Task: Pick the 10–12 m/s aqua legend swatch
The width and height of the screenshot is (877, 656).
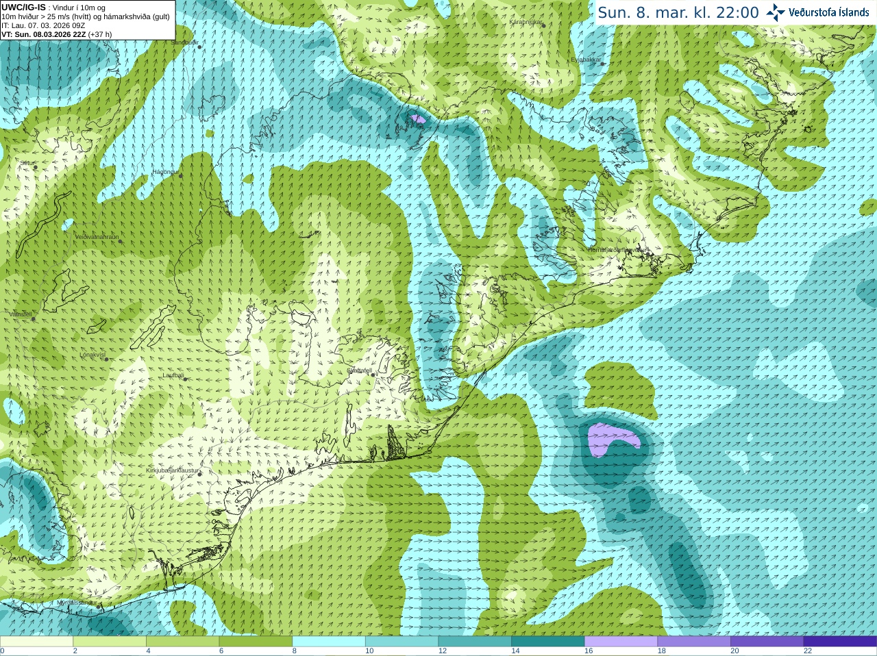Action: point(402,642)
